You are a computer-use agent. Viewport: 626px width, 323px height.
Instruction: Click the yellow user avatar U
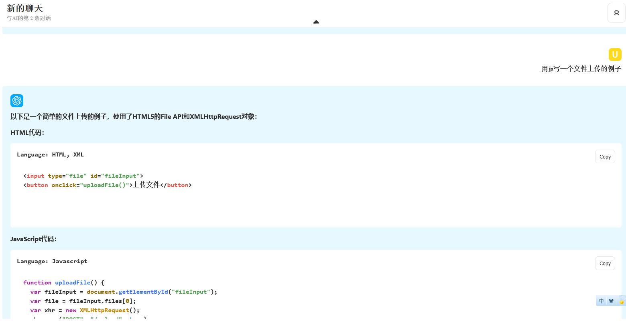point(615,55)
